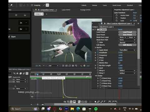Toggle the Z Dist stopwatch keyframing
Screen dimensions: 150x112
pos(98,60)
